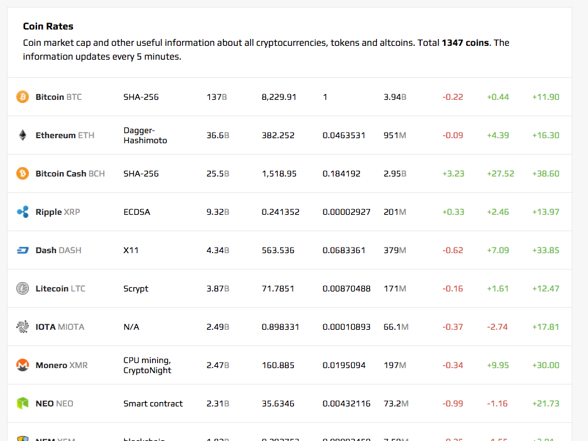Image resolution: width=588 pixels, height=441 pixels.
Task: Click IOTA price 0.898331
Action: click(x=281, y=327)
